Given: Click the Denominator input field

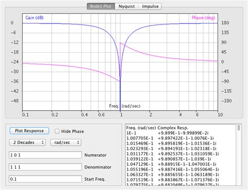Looking at the screenshot, I should click(46, 167).
